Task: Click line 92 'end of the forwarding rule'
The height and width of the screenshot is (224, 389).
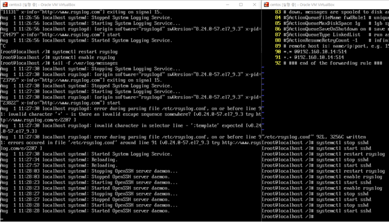Action: point(329,63)
